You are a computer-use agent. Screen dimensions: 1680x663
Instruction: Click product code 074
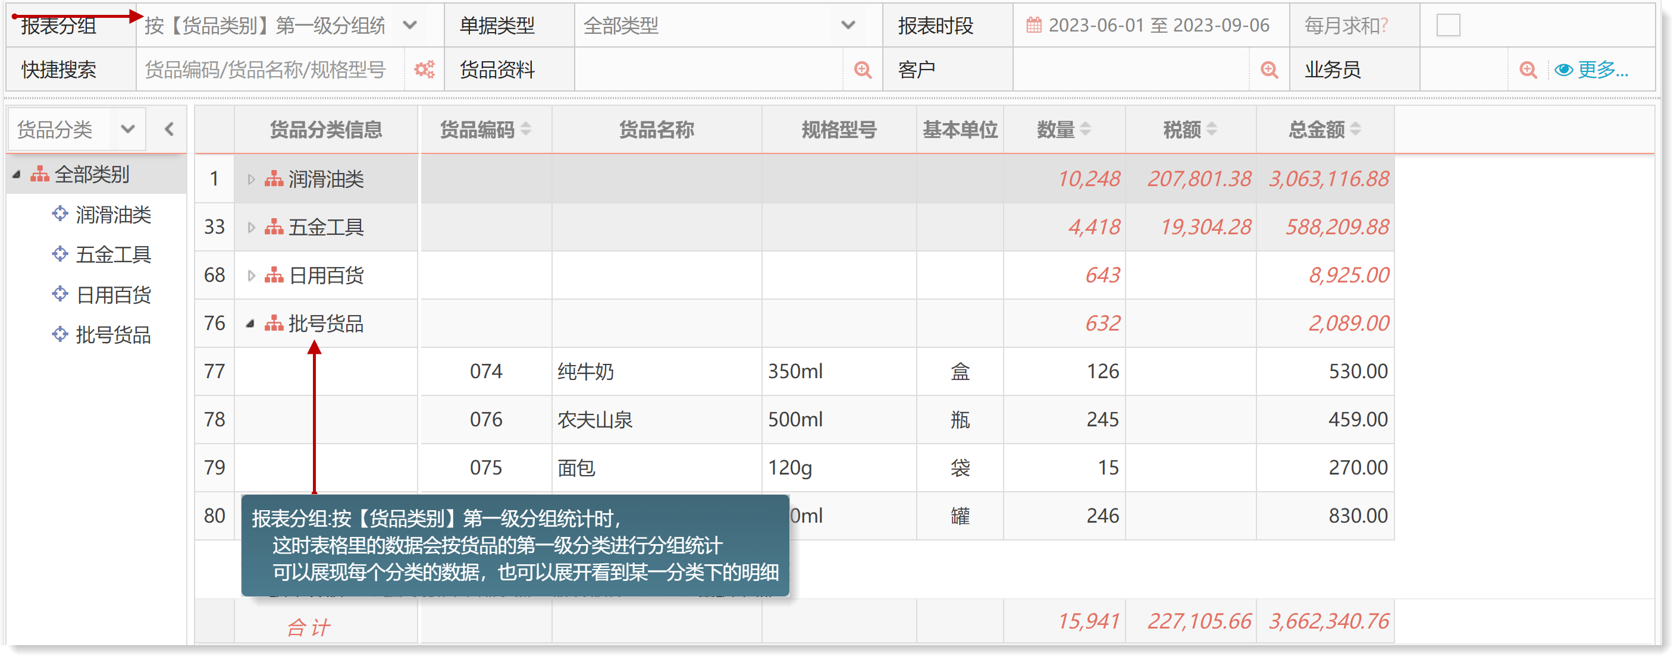(x=486, y=372)
